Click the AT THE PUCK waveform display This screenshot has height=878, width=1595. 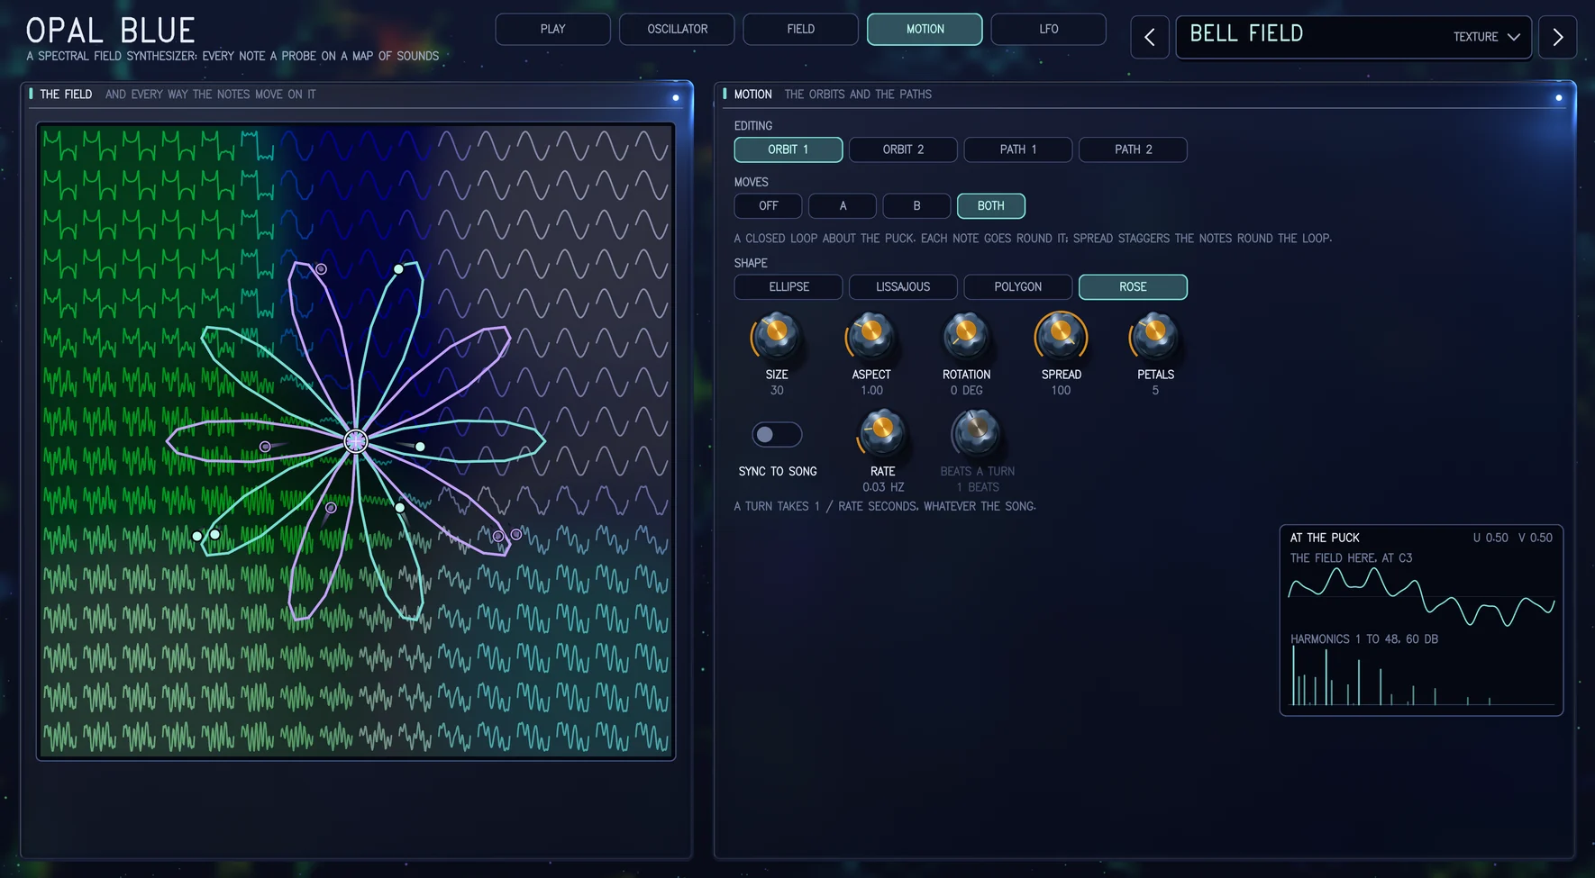pos(1421,598)
